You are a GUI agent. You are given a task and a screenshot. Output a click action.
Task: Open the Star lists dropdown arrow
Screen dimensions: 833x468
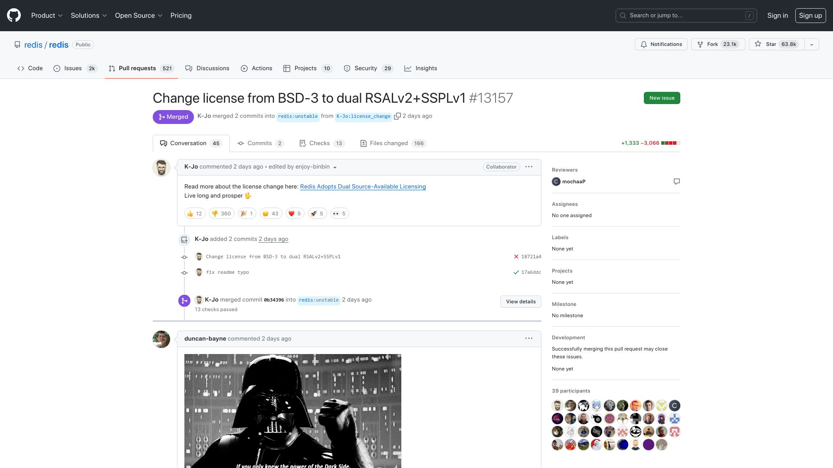[811, 44]
